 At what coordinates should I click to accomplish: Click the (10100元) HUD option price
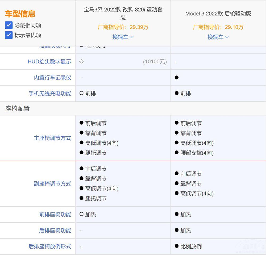[155, 62]
